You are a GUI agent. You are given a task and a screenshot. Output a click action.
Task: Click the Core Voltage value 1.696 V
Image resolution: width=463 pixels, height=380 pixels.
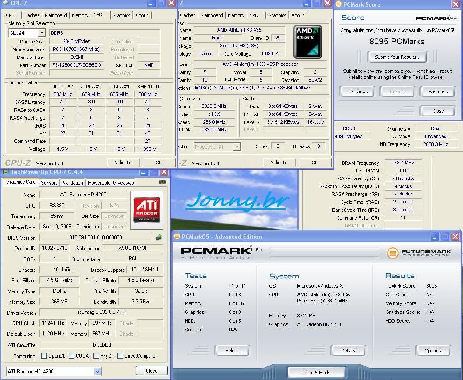pyautogui.click(x=269, y=53)
